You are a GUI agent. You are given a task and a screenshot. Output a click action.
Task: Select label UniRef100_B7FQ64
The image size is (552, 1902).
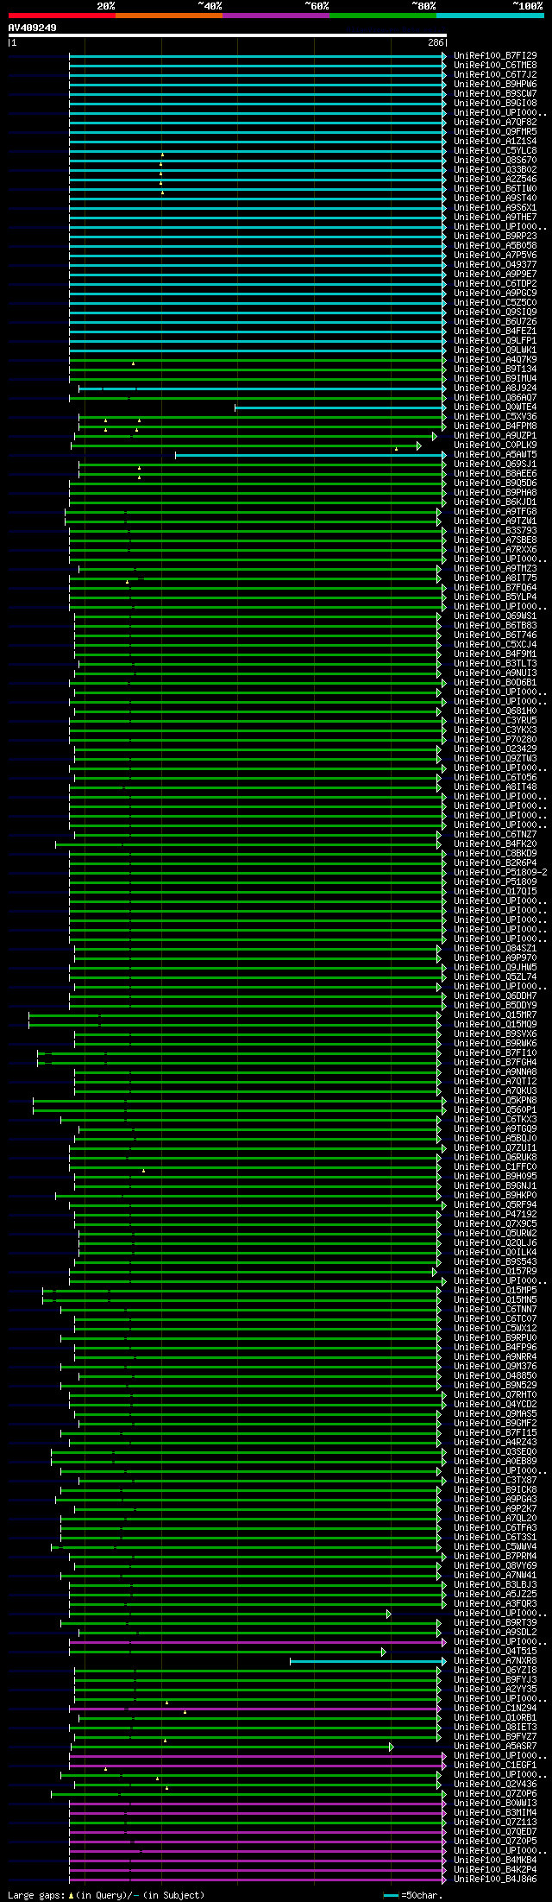(x=495, y=588)
